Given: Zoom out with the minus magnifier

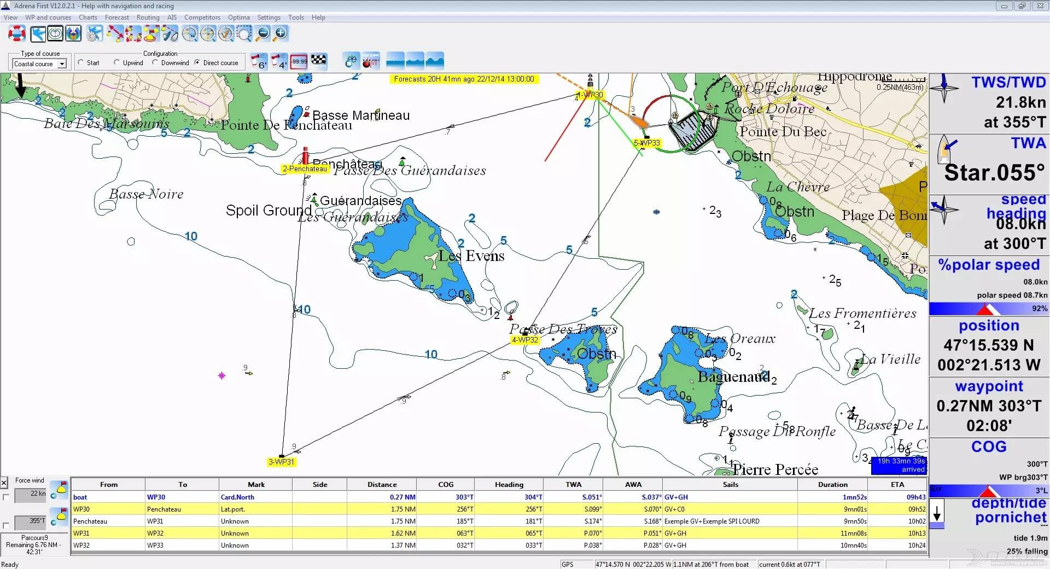Looking at the screenshot, I should tap(263, 34).
